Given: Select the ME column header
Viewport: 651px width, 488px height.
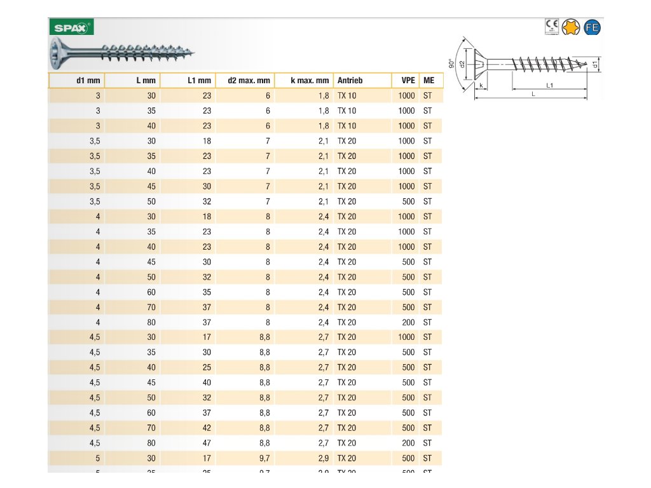Looking at the screenshot, I should tap(431, 81).
